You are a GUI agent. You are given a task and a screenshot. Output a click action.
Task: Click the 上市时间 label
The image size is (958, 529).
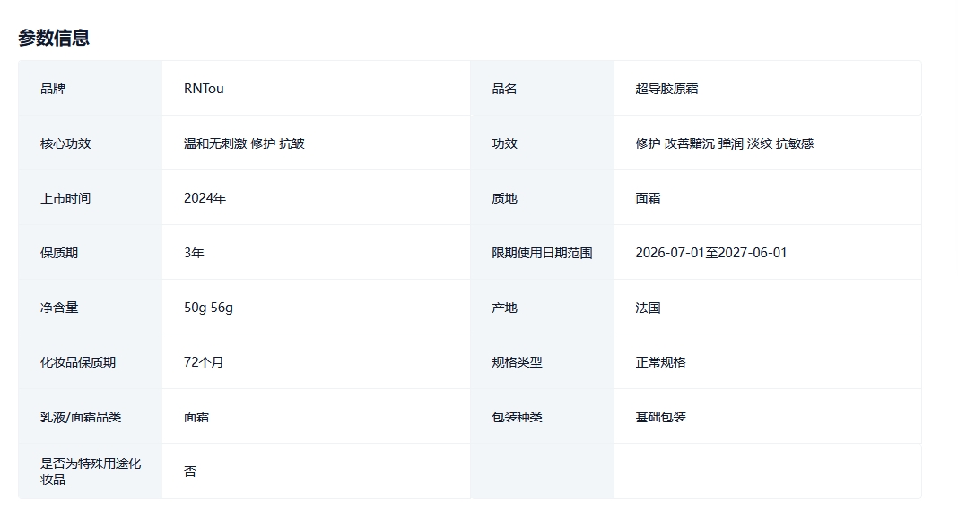[65, 198]
